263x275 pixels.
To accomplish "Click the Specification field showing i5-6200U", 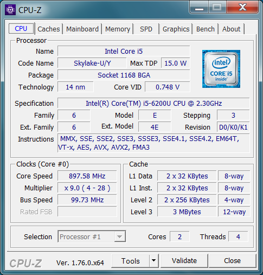I will [153, 104].
